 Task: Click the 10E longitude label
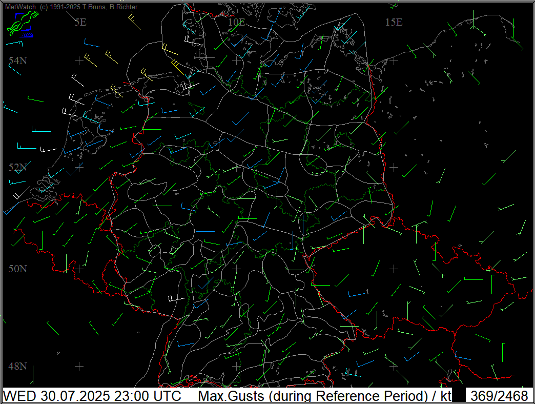pyautogui.click(x=236, y=22)
